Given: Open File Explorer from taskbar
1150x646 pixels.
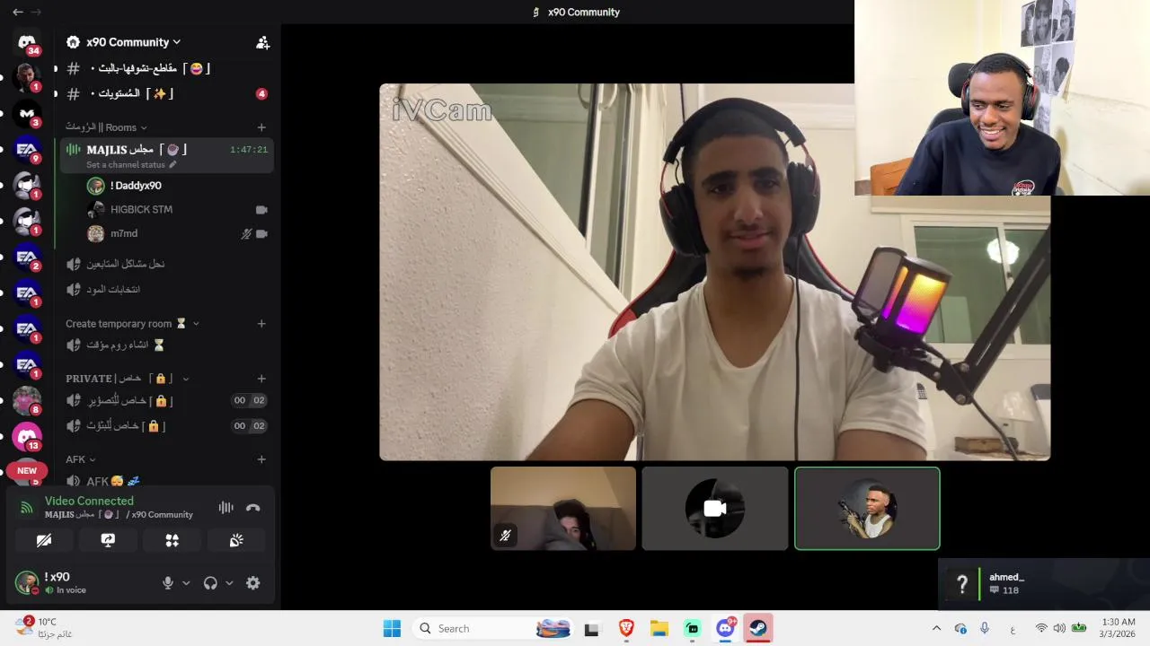Looking at the screenshot, I should [659, 628].
